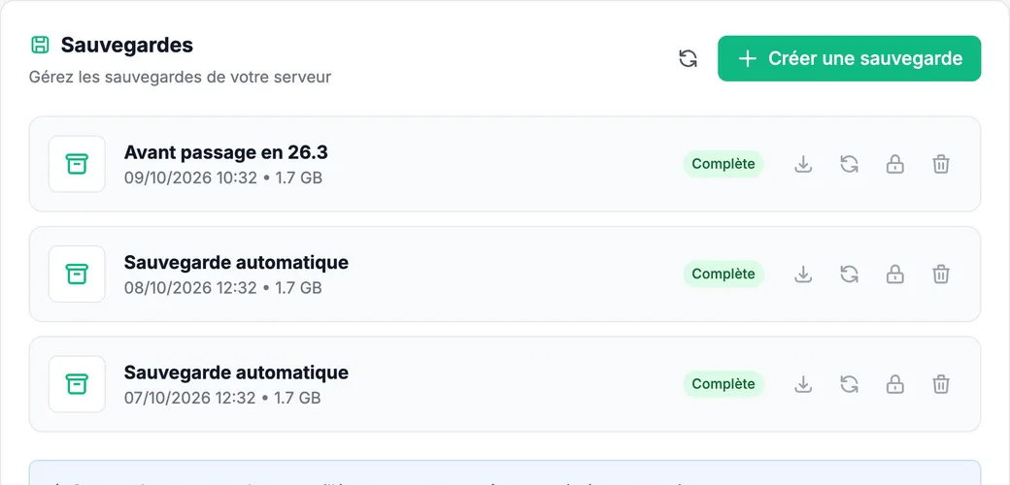Select the Complète badge of Avant passage en 26.3

point(724,164)
